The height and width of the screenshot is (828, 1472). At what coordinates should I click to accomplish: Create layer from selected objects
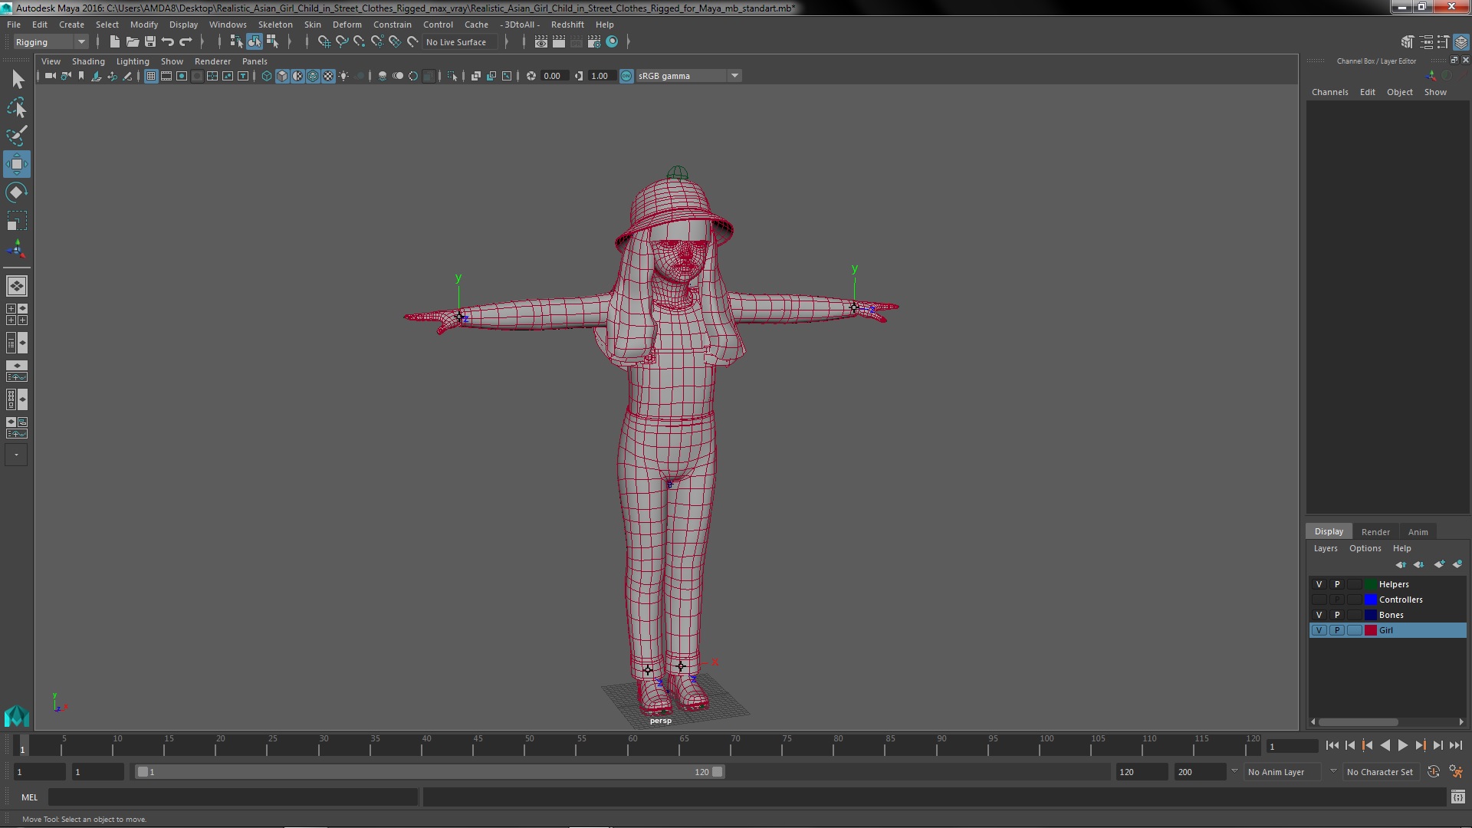tap(1457, 564)
